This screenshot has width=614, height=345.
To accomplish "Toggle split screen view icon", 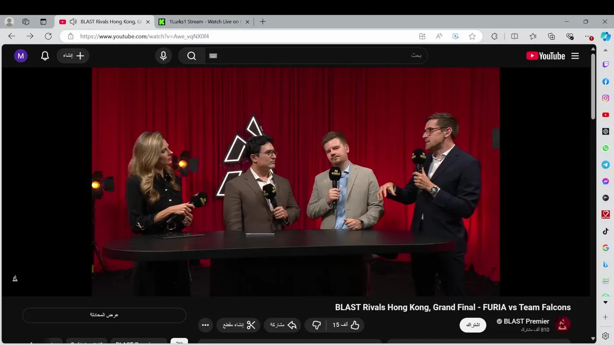I will [514, 36].
